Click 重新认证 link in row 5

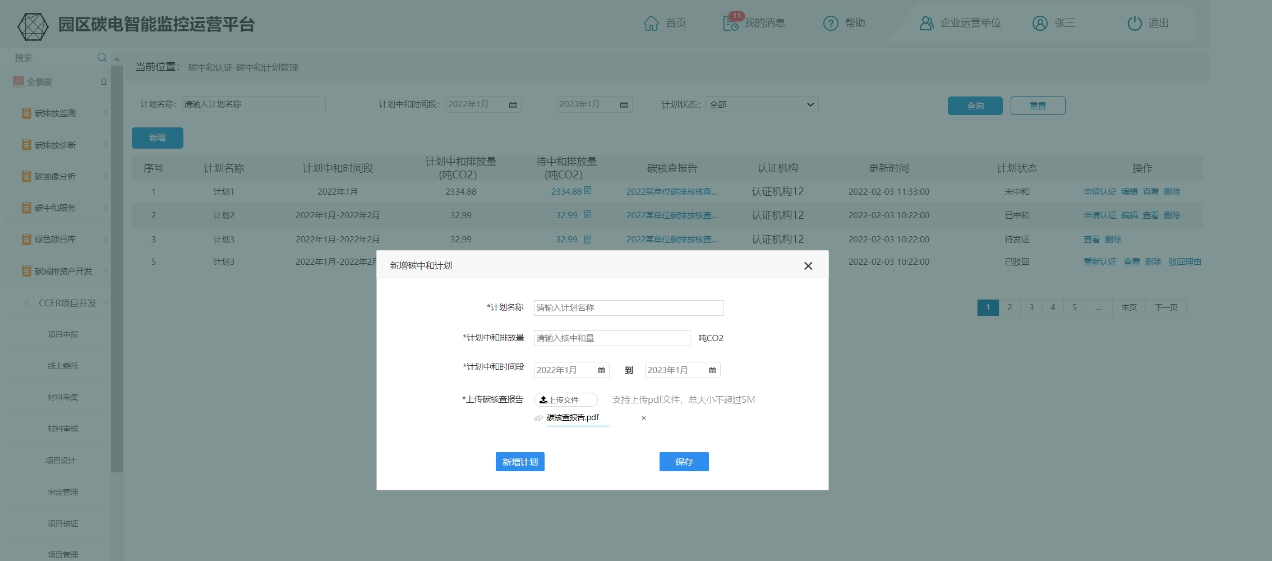coord(1100,262)
